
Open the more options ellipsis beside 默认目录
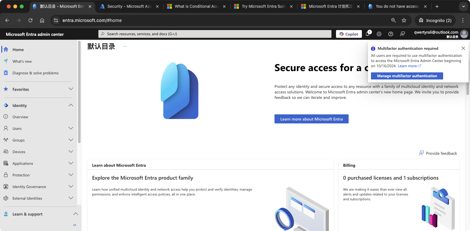pos(125,47)
